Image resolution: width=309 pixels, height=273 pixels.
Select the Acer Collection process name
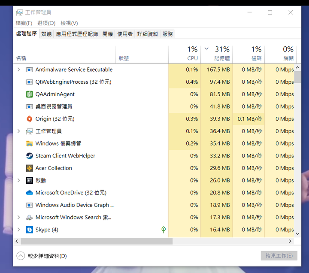point(54,168)
